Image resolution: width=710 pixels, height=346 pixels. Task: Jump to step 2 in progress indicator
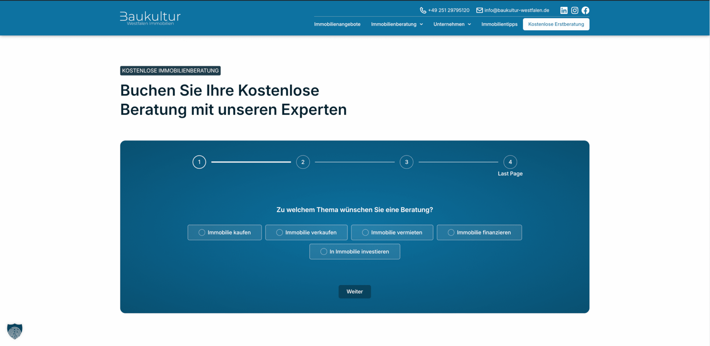303,162
